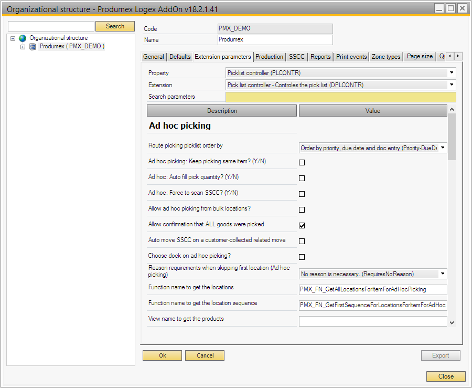Open the Print events tab
Viewport: 472px width, 388px height.
click(x=351, y=57)
